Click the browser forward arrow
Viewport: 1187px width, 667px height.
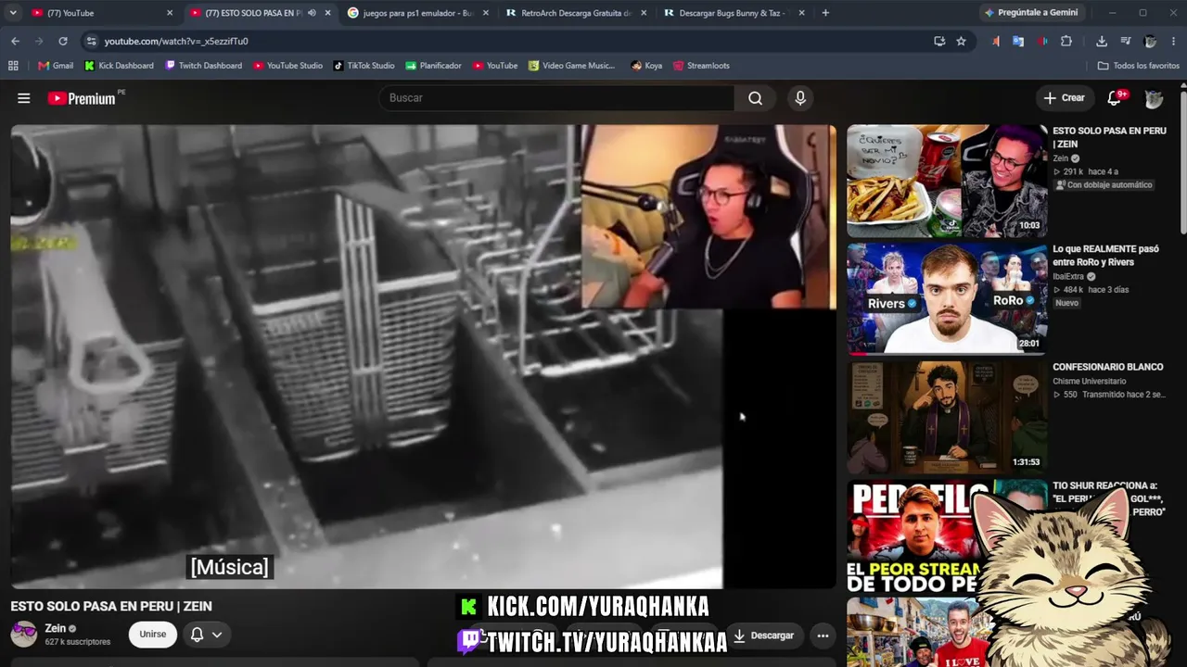[39, 41]
